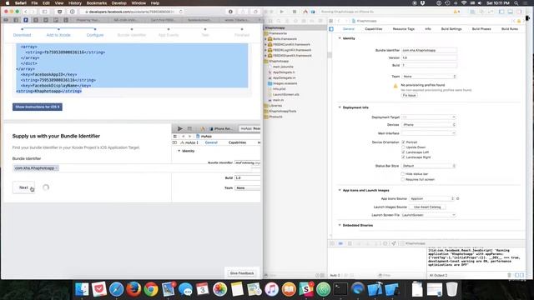Switch to the Build Settings tab
Image resolution: width=534 pixels, height=300 pixels.
tap(451, 29)
